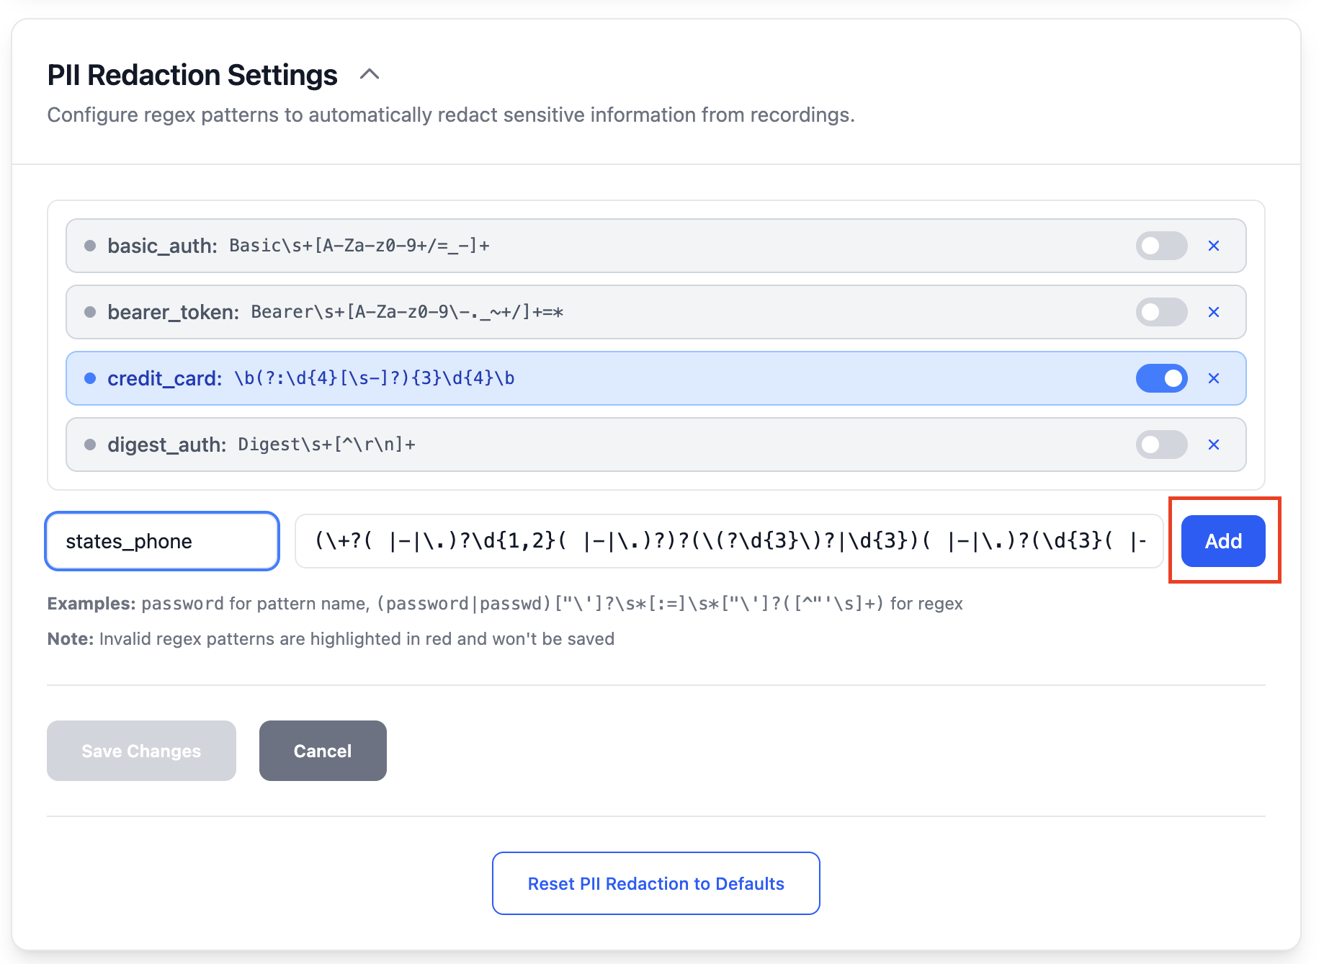Click the Save Changes button
1324x964 pixels.
point(141,751)
